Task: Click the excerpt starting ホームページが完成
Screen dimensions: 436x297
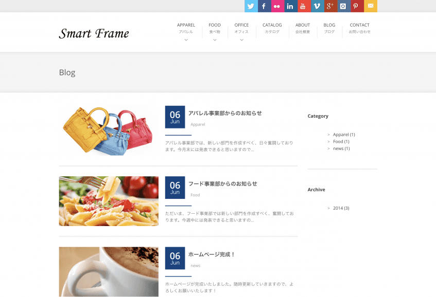Action: 230,287
